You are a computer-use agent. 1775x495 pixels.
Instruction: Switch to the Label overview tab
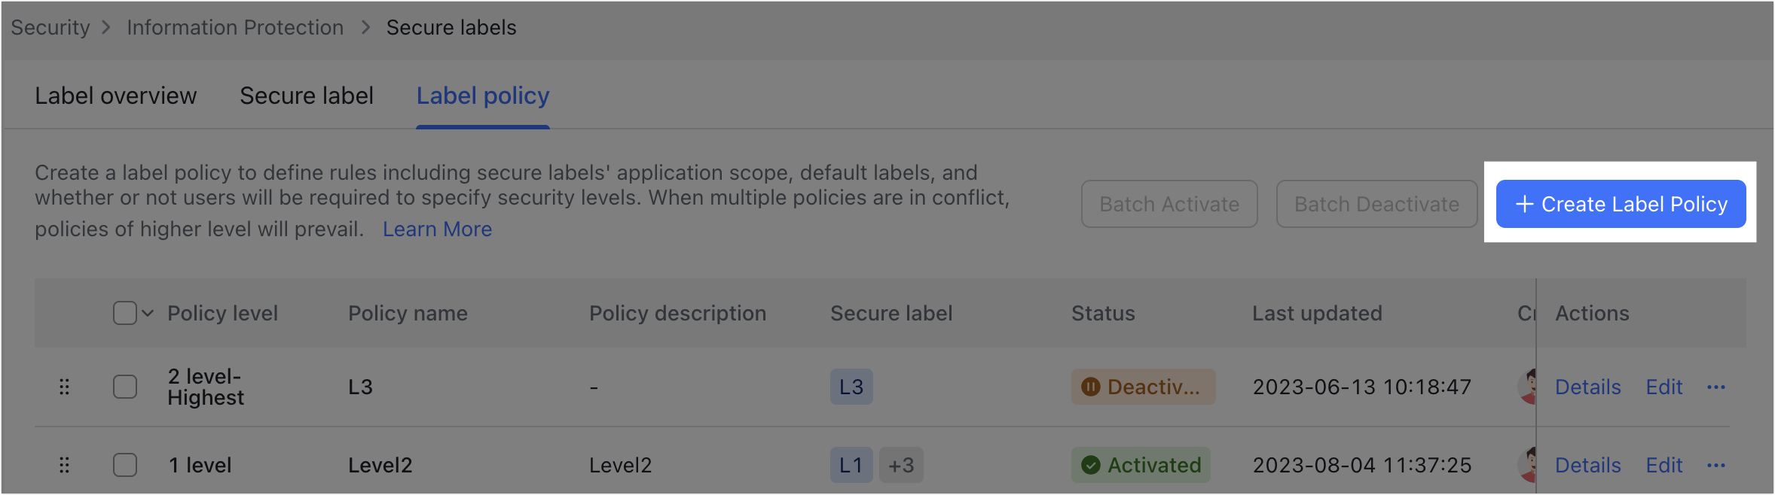pyautogui.click(x=115, y=96)
